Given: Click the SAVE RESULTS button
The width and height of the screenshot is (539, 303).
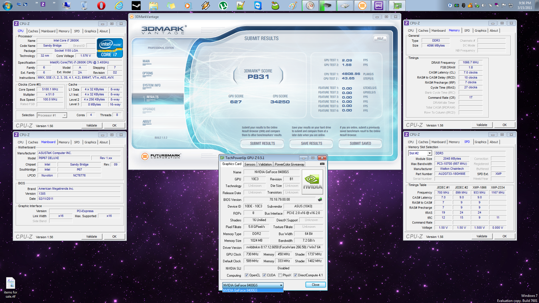Looking at the screenshot, I should tap(311, 144).
